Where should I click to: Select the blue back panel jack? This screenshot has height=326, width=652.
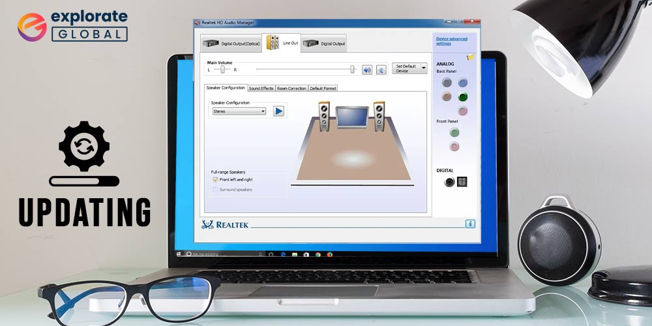pyautogui.click(x=462, y=82)
